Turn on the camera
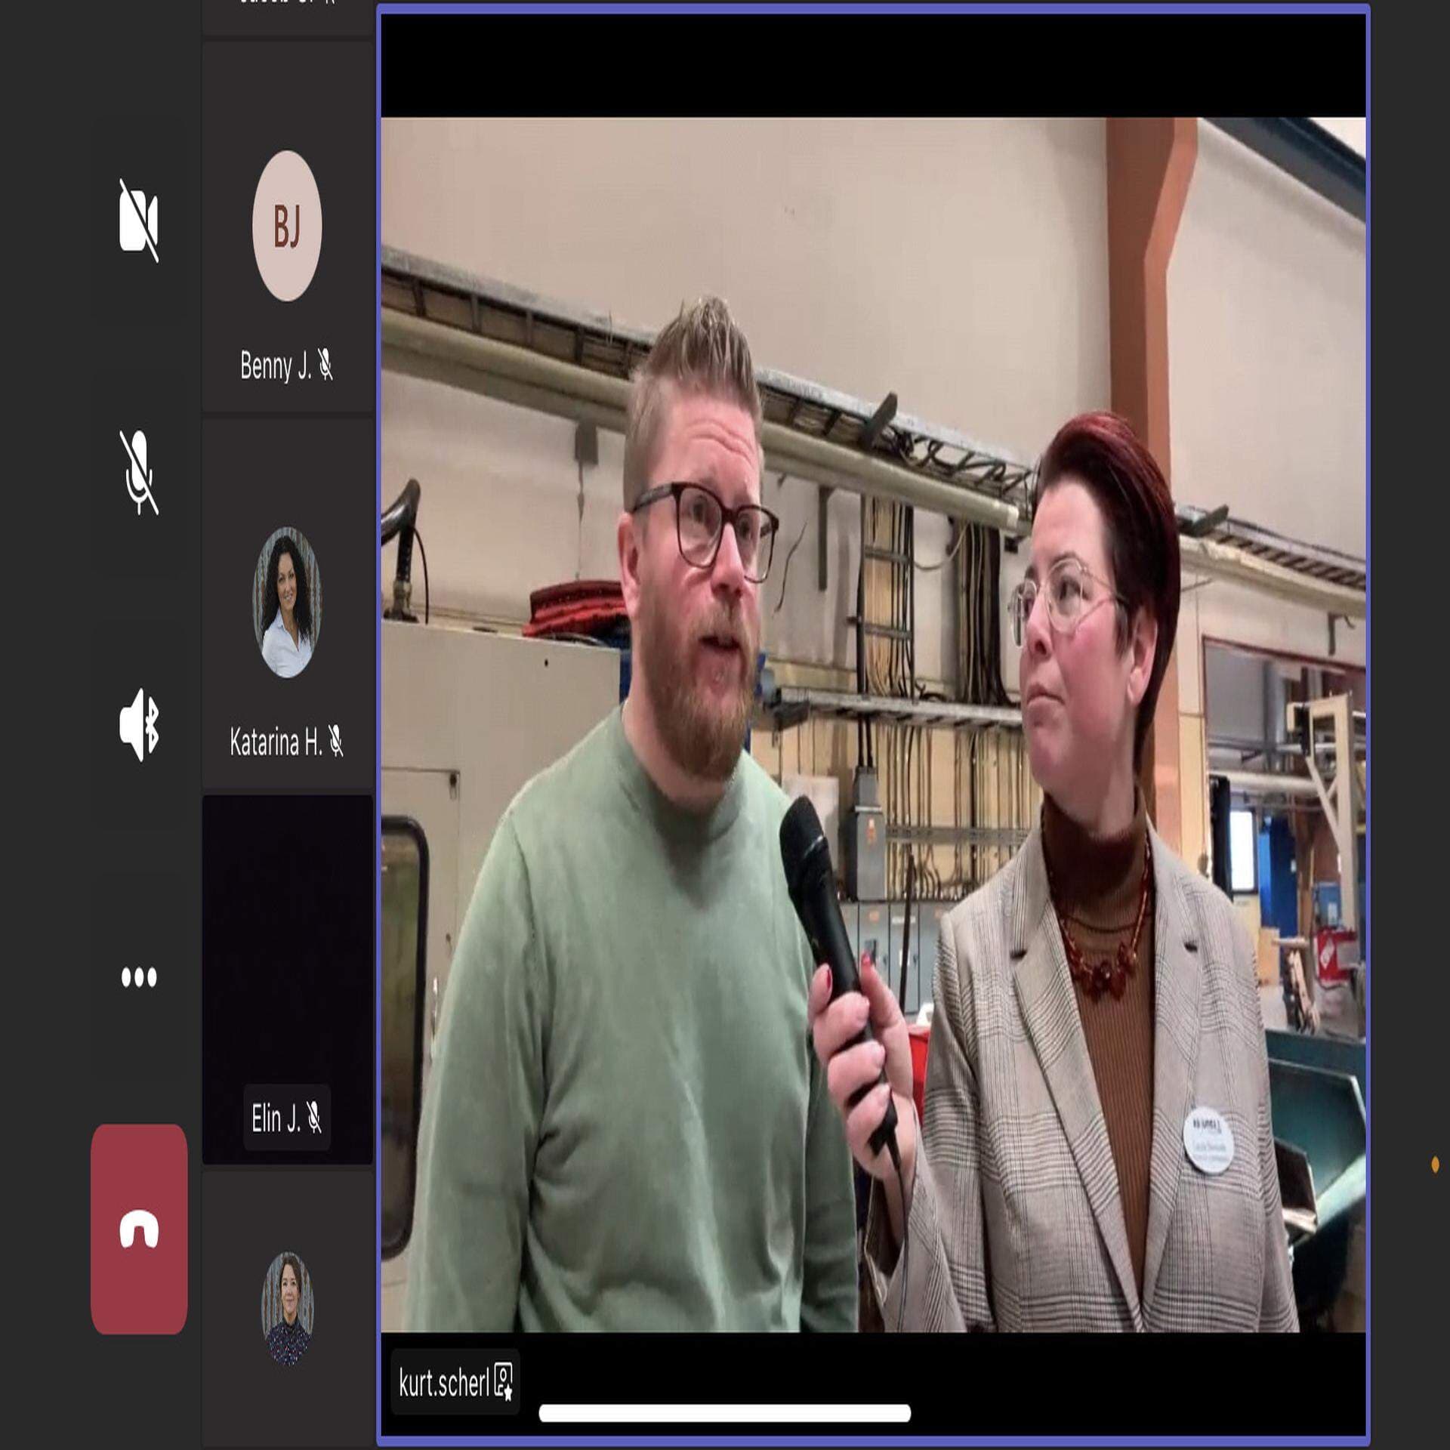The width and height of the screenshot is (1450, 1450). (139, 220)
